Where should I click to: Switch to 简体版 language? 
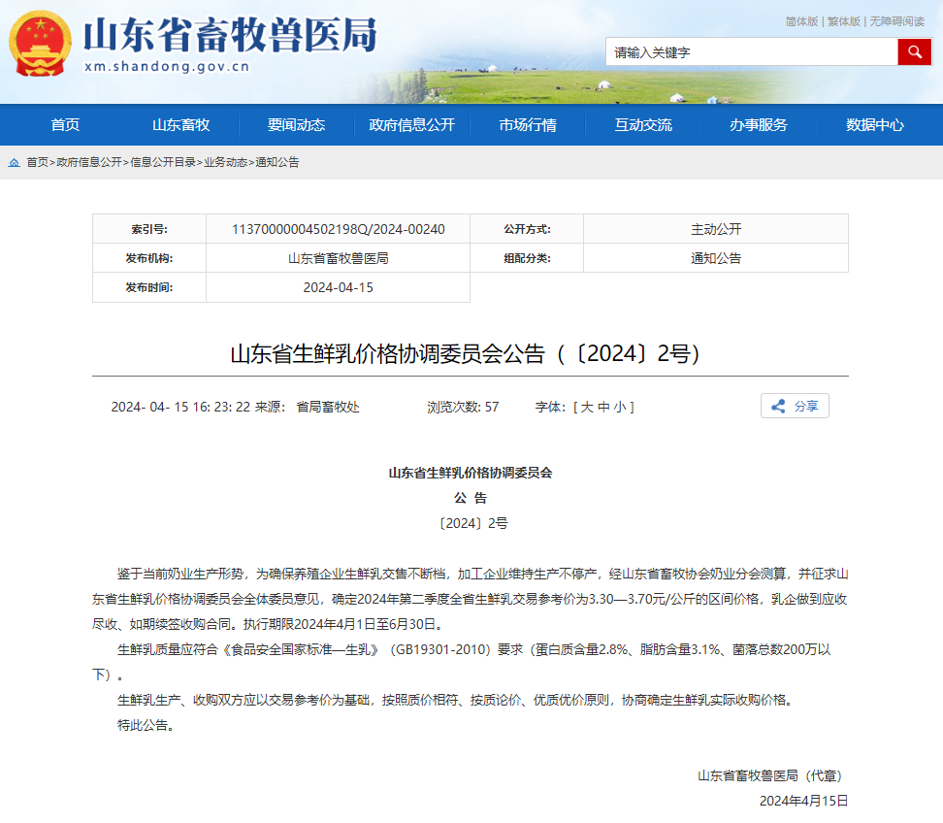point(801,21)
